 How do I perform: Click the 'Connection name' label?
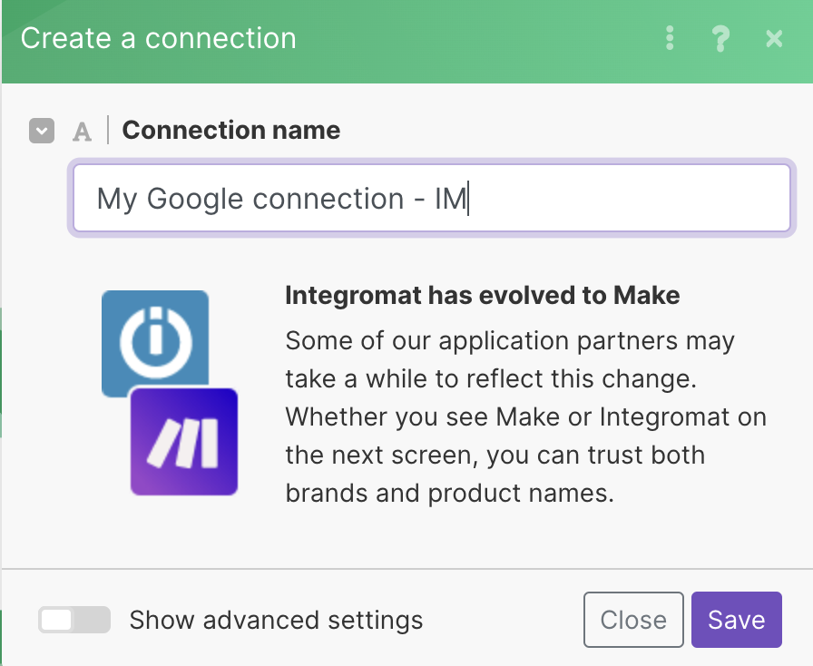(231, 130)
